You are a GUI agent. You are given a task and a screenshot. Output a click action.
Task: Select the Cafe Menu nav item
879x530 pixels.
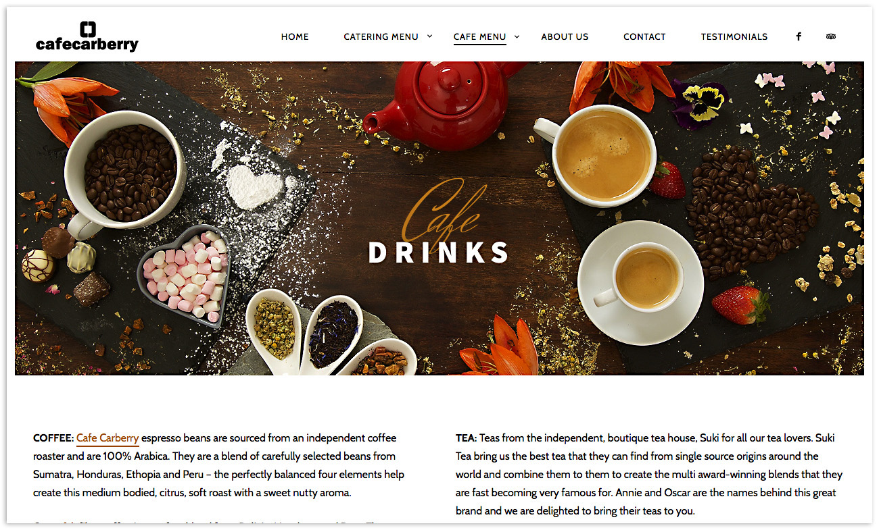pos(479,37)
